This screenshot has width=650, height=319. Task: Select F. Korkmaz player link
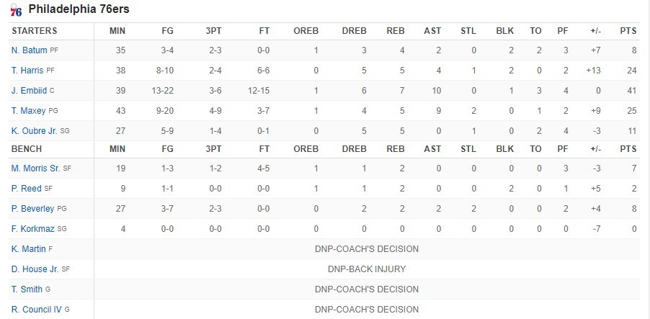pyautogui.click(x=32, y=229)
